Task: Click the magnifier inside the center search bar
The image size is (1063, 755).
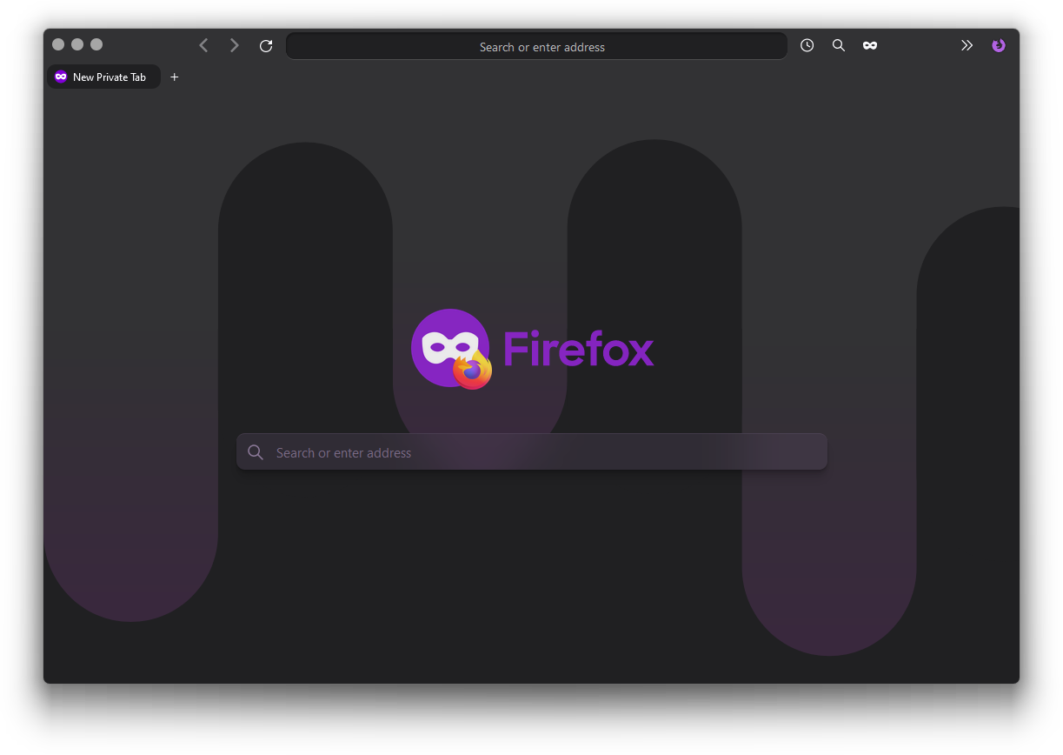Action: click(x=256, y=451)
